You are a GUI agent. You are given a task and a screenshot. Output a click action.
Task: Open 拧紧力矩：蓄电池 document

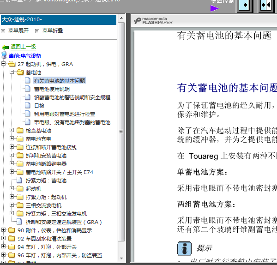46,181
